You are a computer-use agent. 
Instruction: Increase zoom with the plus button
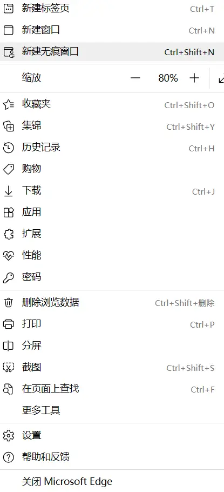[x=194, y=78]
